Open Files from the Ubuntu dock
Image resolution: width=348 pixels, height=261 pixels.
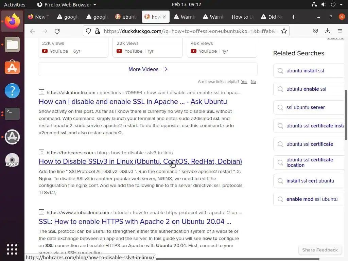12,45
